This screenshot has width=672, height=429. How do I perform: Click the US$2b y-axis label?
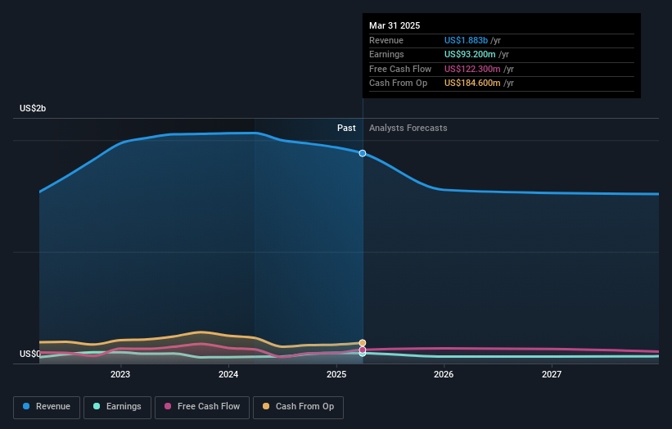click(33, 108)
